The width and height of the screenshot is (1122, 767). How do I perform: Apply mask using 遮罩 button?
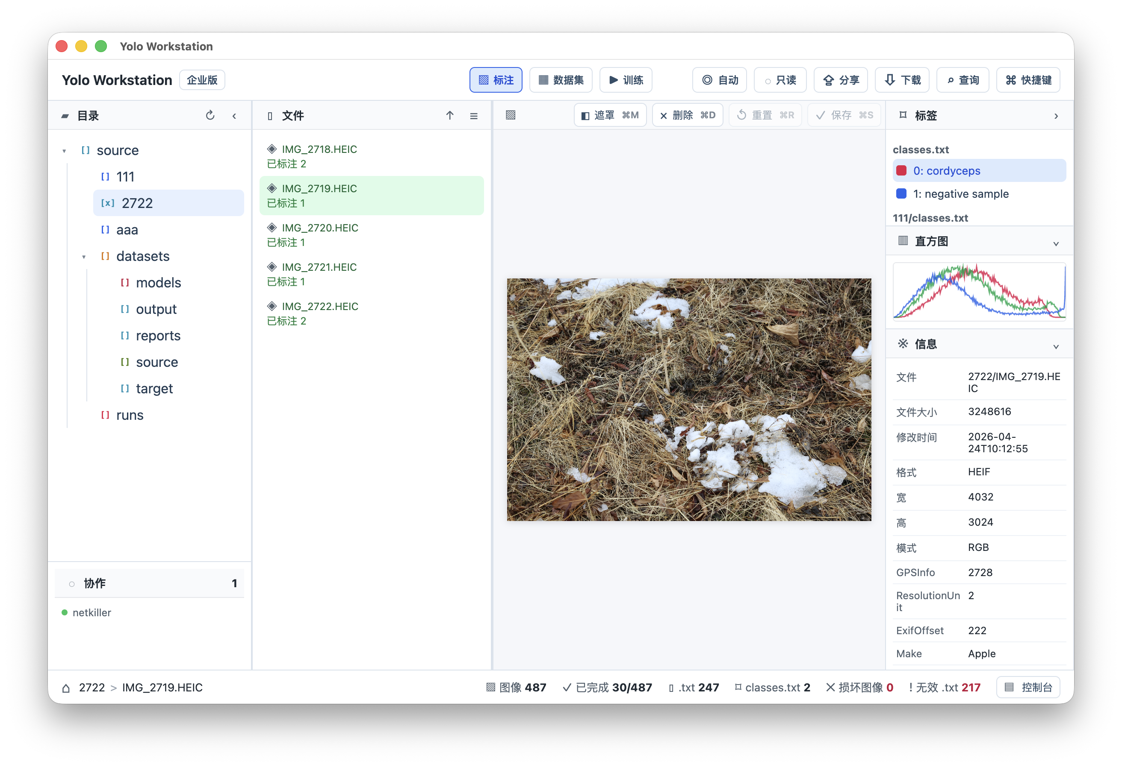point(610,115)
